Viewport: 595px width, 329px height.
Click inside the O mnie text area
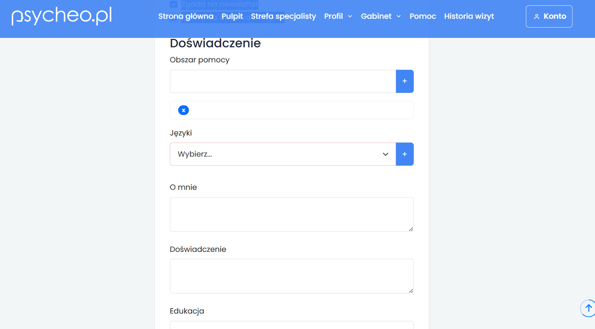click(291, 214)
